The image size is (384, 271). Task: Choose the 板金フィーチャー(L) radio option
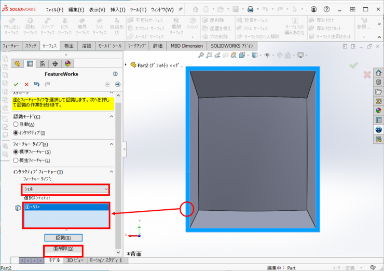point(16,160)
